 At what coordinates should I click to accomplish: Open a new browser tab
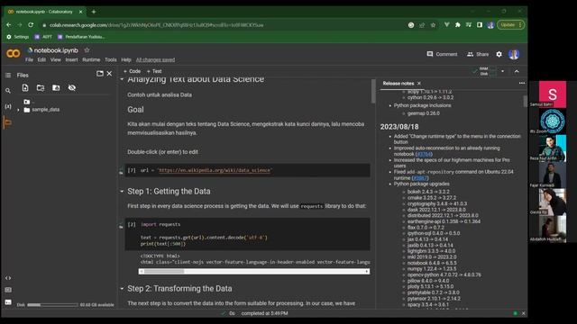point(94,12)
